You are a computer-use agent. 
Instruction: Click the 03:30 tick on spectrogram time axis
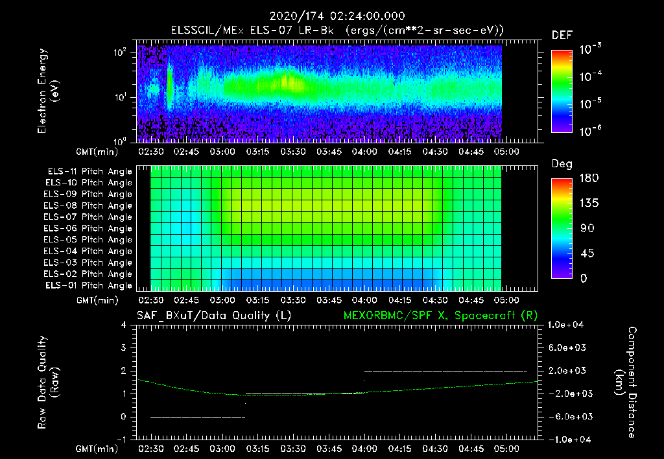pos(293,152)
